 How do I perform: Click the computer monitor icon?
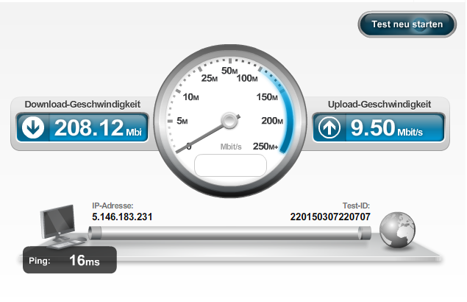tap(61, 225)
